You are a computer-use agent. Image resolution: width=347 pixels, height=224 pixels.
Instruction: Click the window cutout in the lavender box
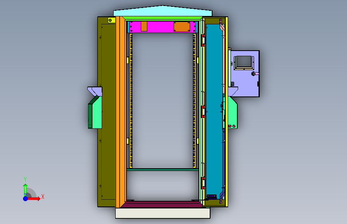[244, 62]
